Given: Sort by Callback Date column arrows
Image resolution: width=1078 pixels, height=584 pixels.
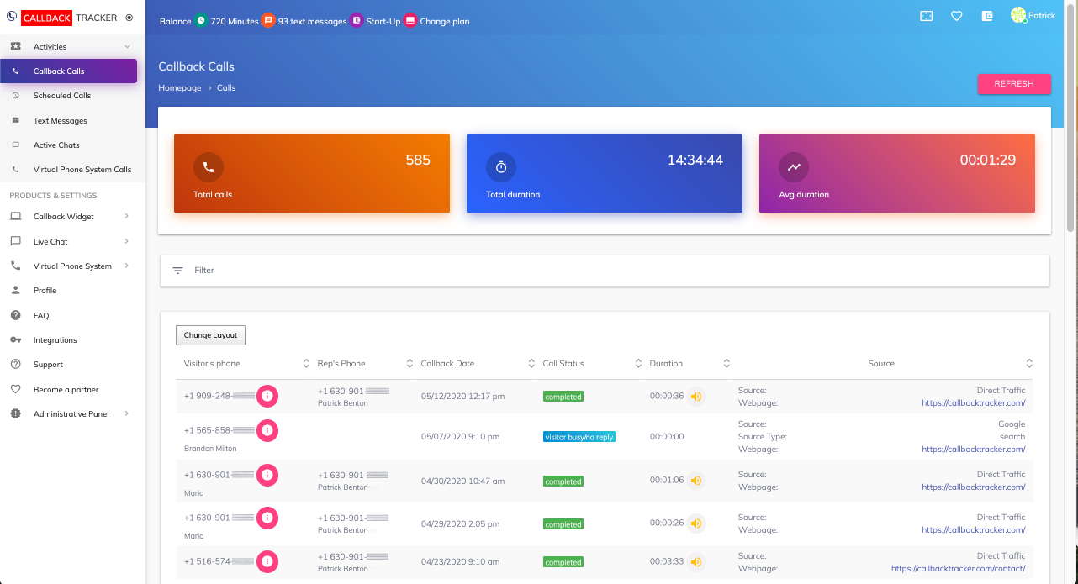Looking at the screenshot, I should (x=531, y=364).
